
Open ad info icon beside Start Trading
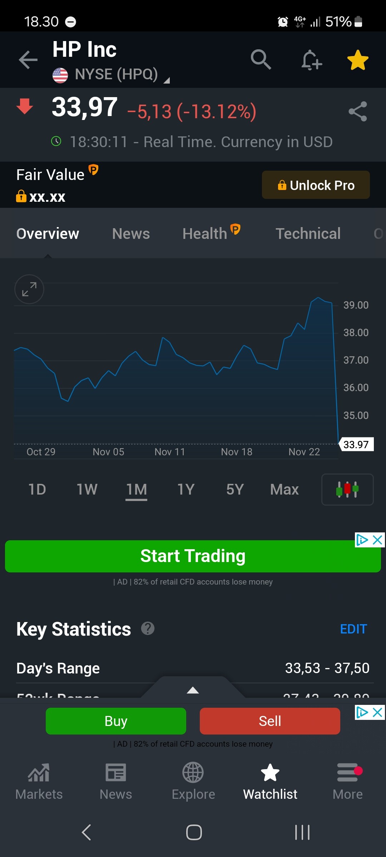(362, 540)
